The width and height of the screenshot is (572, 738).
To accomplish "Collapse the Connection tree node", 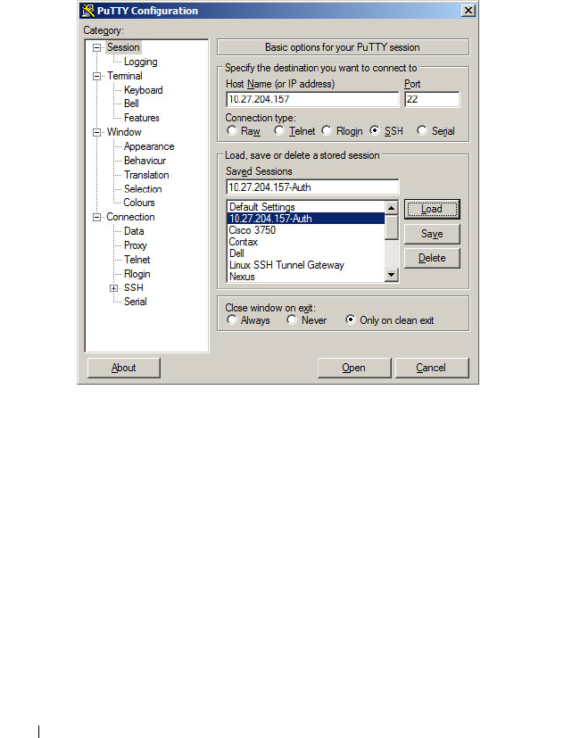I will coord(97,217).
